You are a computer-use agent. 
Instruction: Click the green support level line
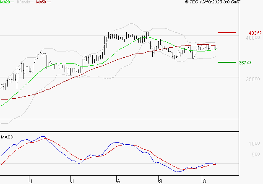coord(227,62)
